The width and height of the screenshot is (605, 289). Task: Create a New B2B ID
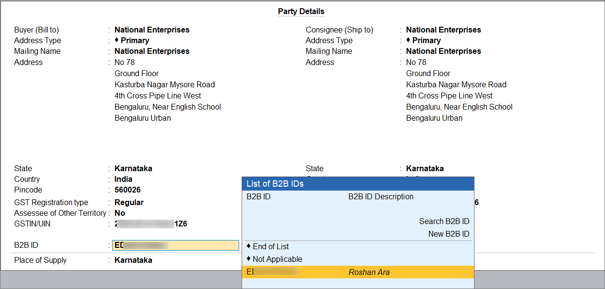coord(449,234)
